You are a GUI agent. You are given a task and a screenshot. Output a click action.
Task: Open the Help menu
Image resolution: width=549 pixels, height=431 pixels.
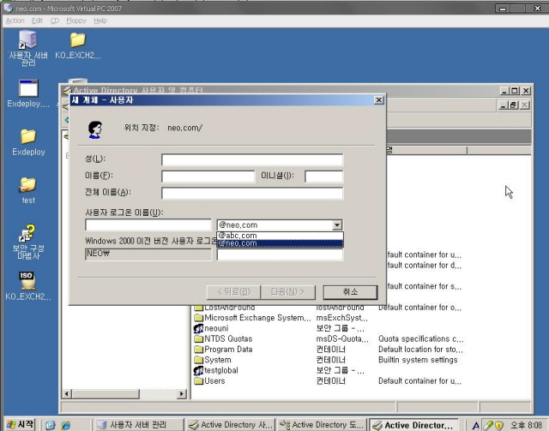click(100, 21)
